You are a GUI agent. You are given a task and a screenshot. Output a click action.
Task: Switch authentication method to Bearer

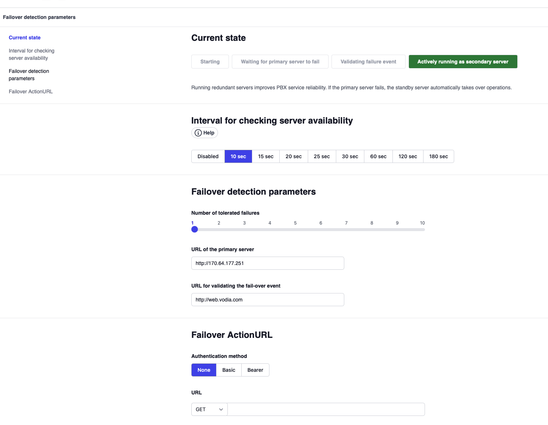[x=255, y=370]
